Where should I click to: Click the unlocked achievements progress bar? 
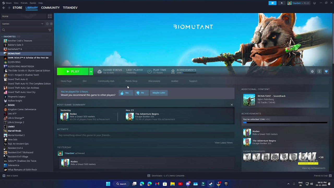(285, 122)
